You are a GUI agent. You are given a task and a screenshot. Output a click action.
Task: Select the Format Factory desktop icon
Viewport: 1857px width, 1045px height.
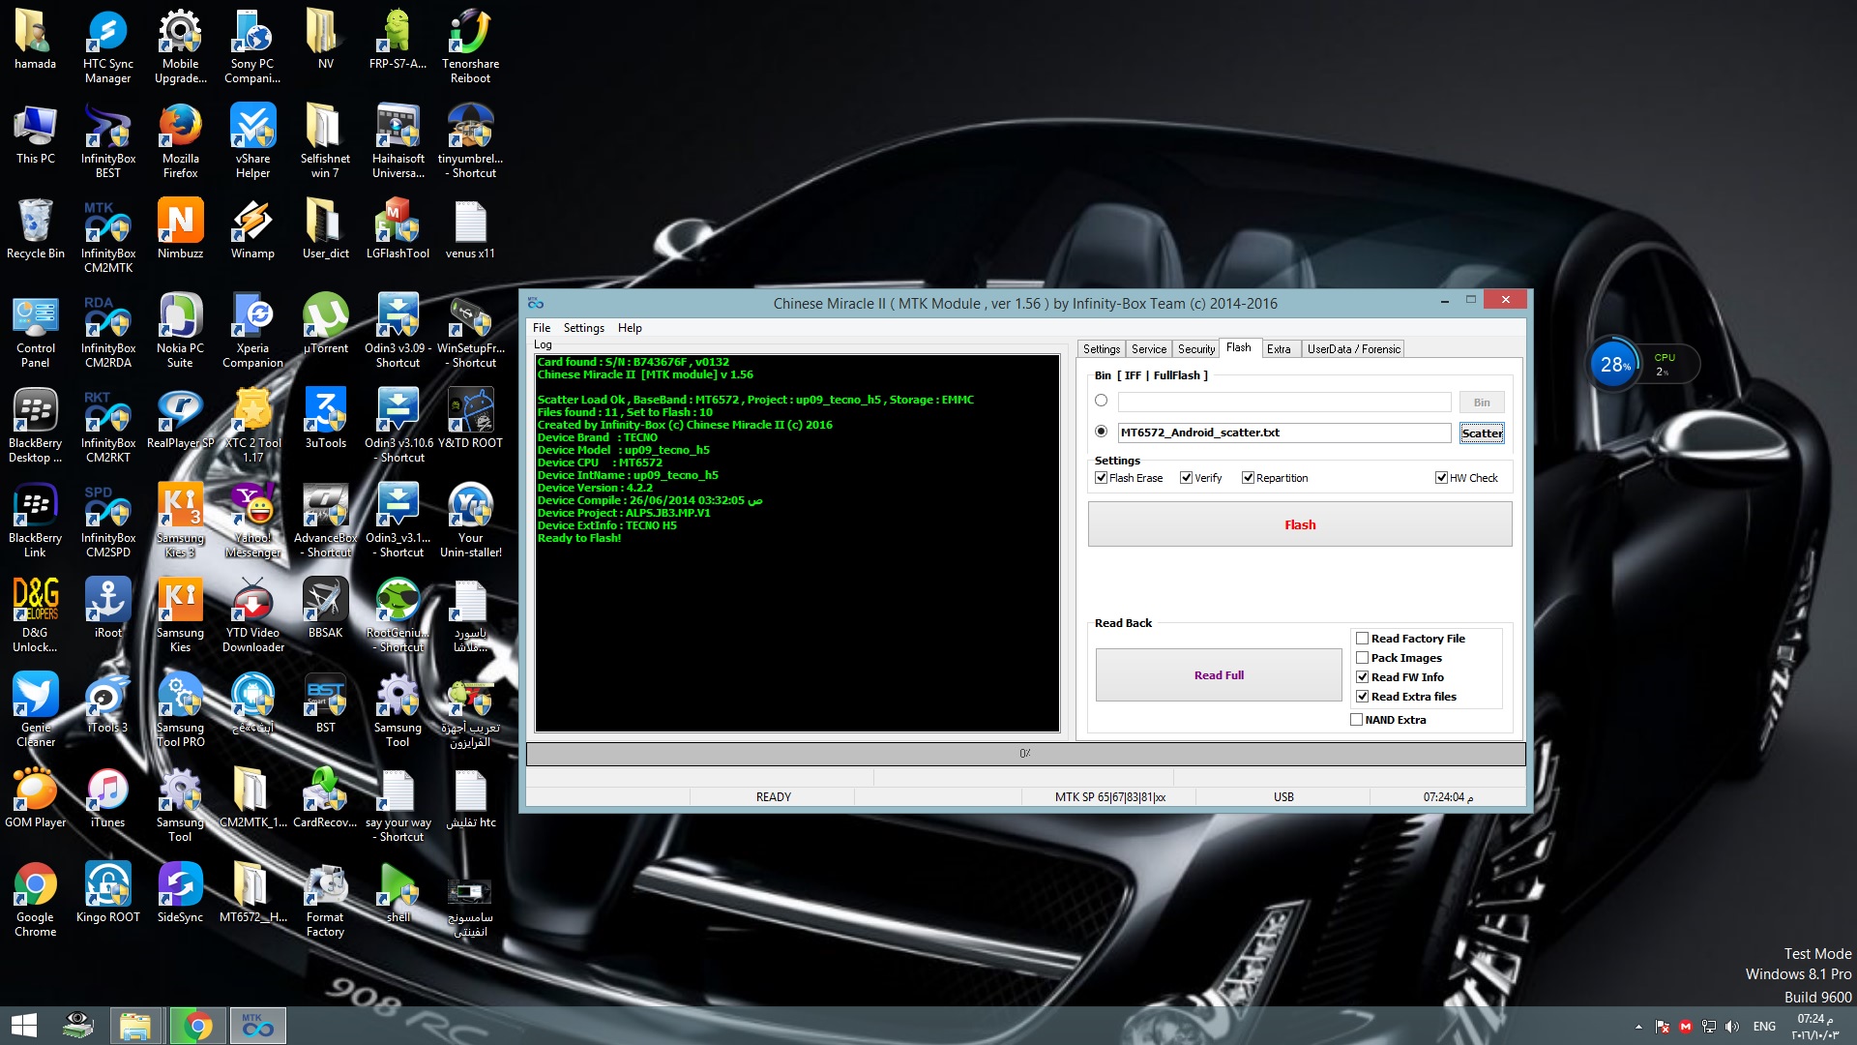(325, 899)
